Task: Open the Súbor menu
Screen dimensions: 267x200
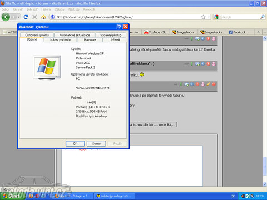Action: (6, 9)
